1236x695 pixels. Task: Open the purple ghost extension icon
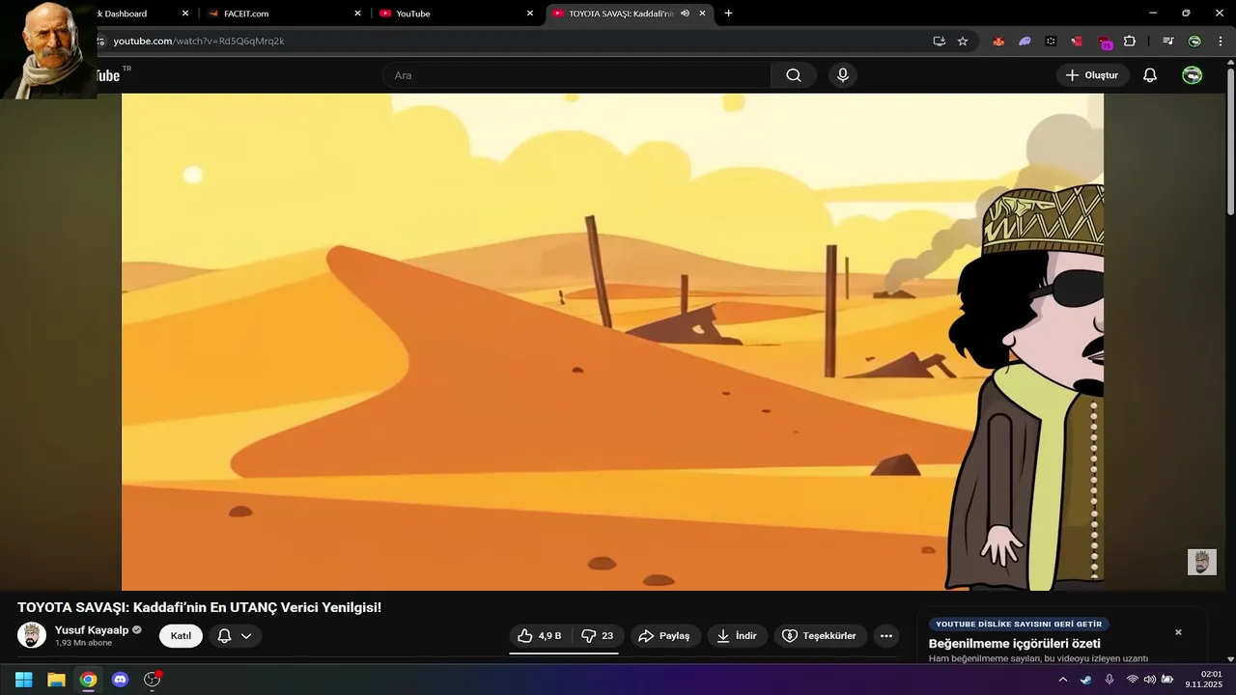(x=1025, y=42)
